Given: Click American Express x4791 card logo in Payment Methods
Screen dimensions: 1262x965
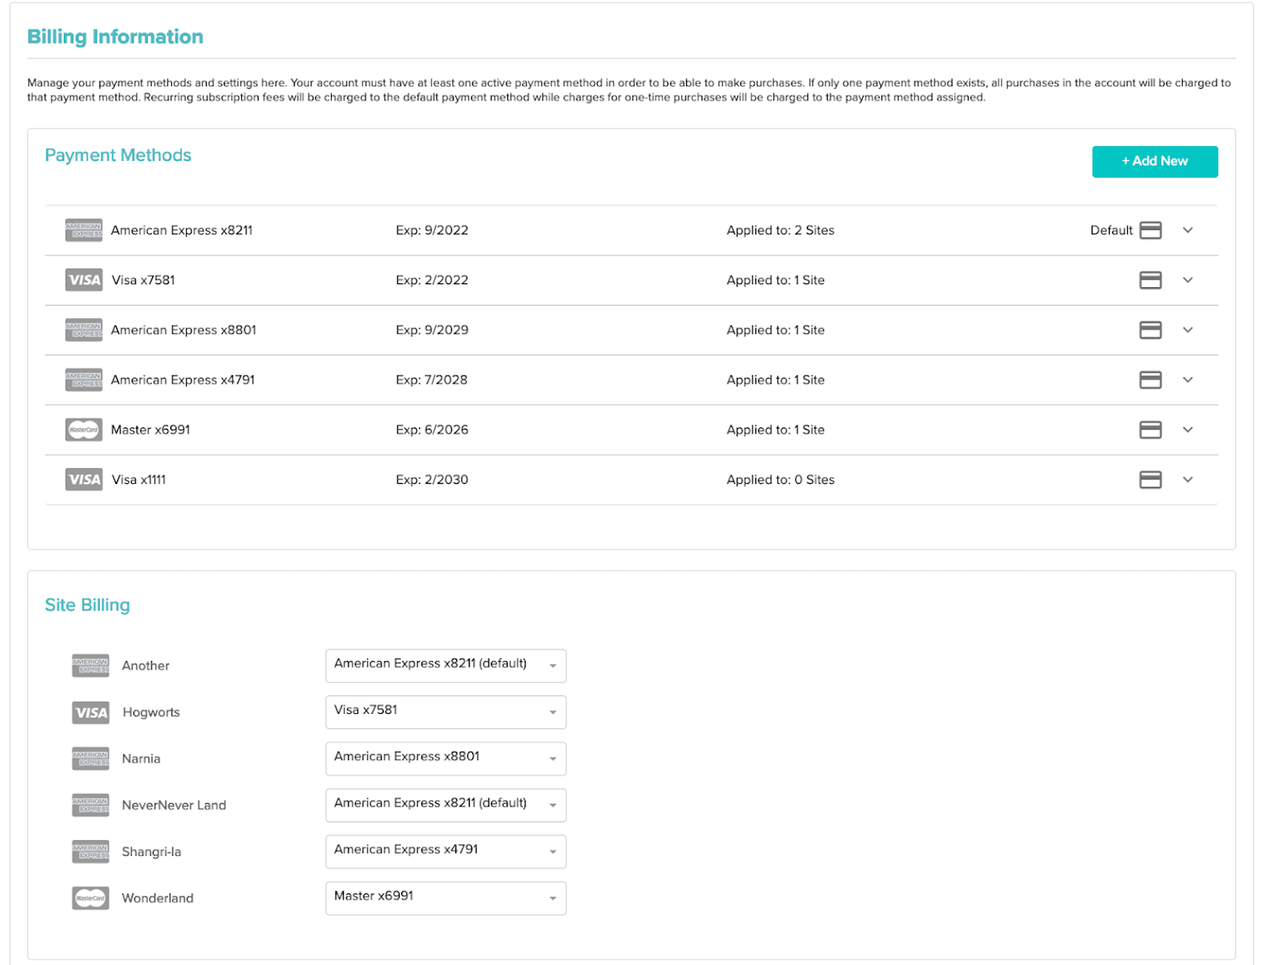Looking at the screenshot, I should tap(84, 379).
